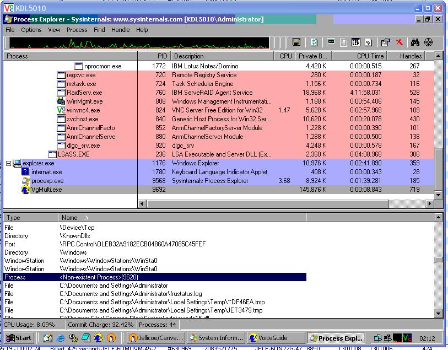The image size is (448, 350).
Task: Launch Internet Explorer from quick launch
Action: click(x=61, y=338)
